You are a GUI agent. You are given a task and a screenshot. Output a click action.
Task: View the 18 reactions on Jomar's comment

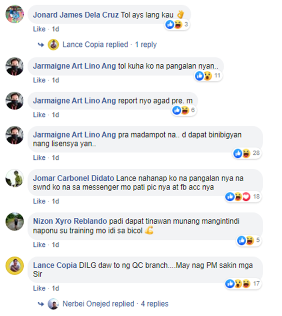pos(243,197)
